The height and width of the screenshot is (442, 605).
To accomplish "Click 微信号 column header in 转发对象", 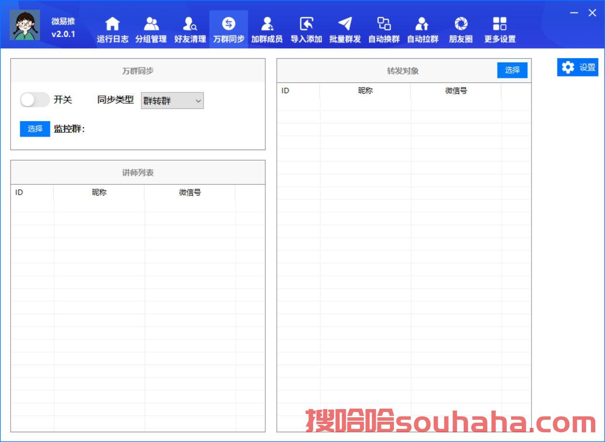I will coord(456,91).
